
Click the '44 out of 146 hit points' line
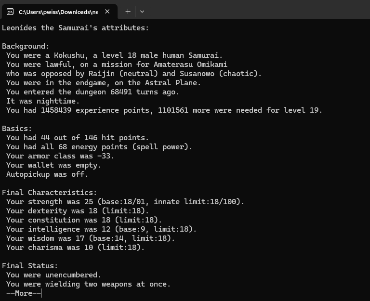click(x=78, y=138)
